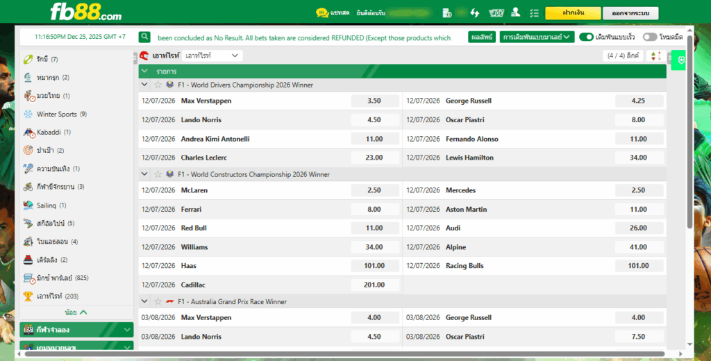Open Kabaddi (1) sport category
The image size is (711, 361).
click(x=53, y=133)
